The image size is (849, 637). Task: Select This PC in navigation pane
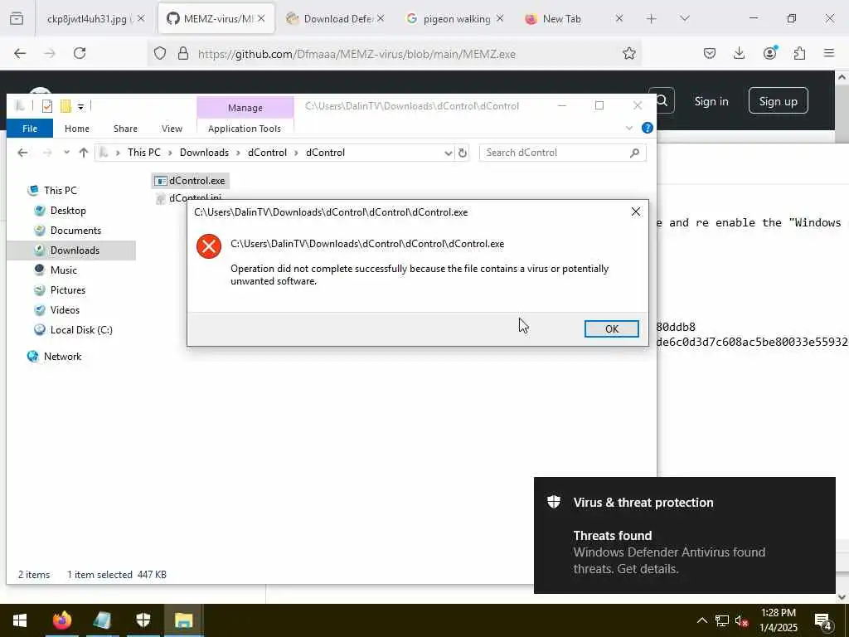[60, 191]
